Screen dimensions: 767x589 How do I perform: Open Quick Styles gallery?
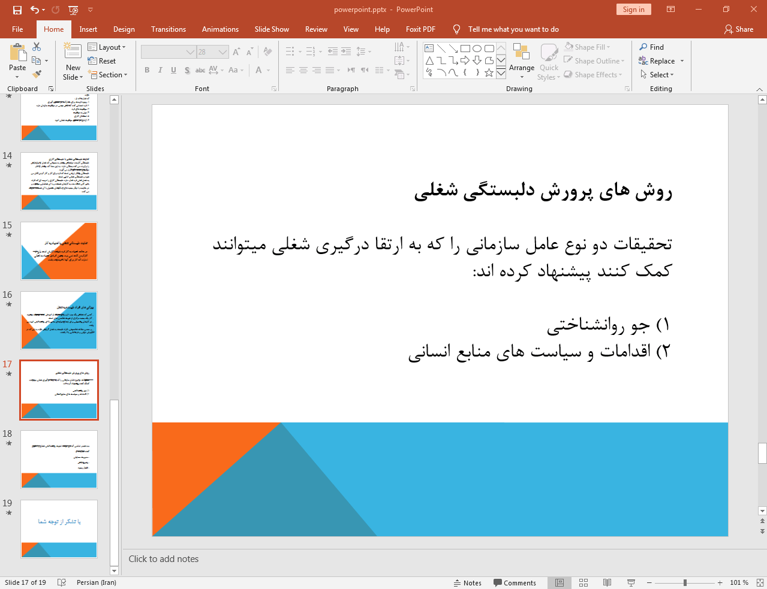pyautogui.click(x=549, y=61)
